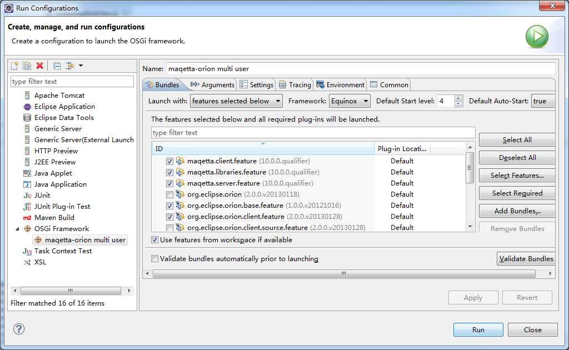Click the Java Applet icon
The width and height of the screenshot is (569, 350).
tap(27, 173)
